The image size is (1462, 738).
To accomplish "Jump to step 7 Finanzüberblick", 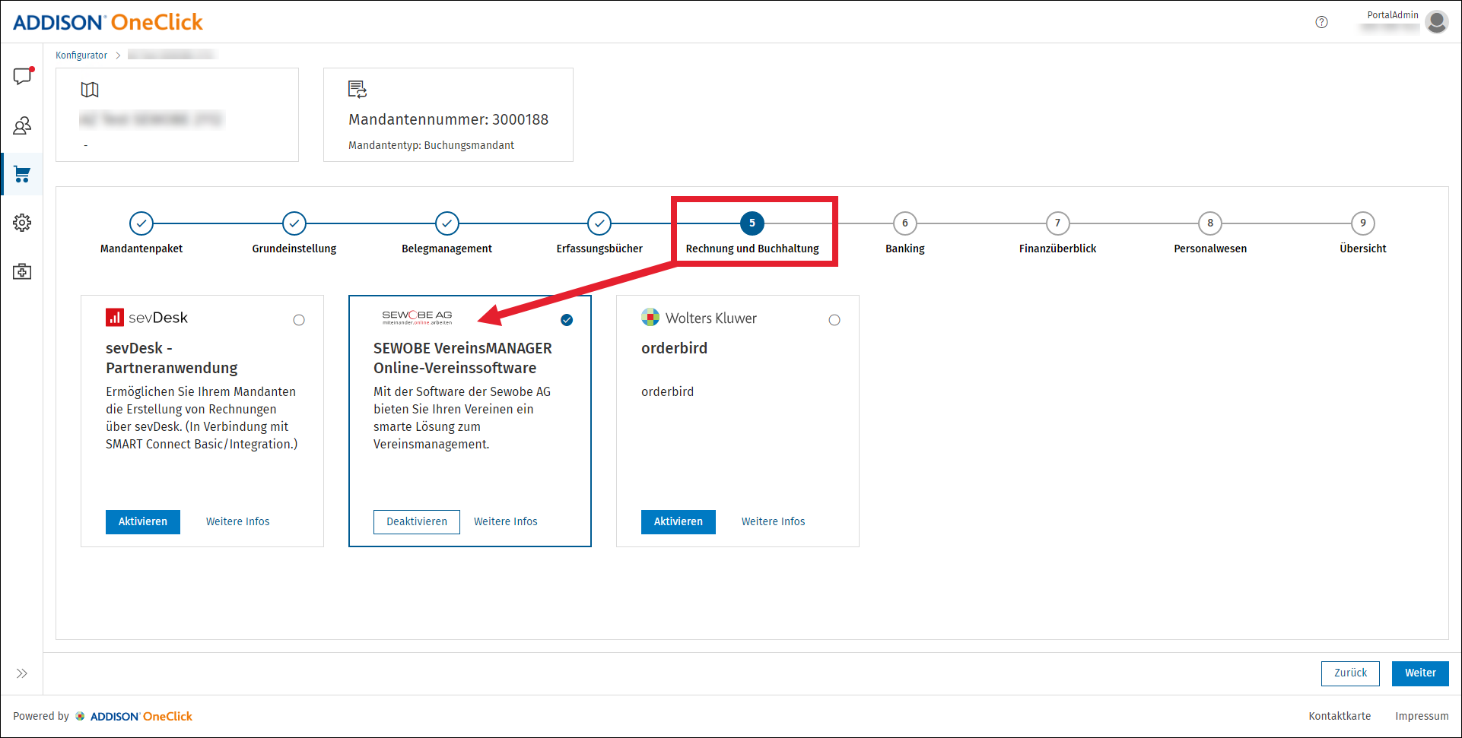I will [x=1058, y=223].
